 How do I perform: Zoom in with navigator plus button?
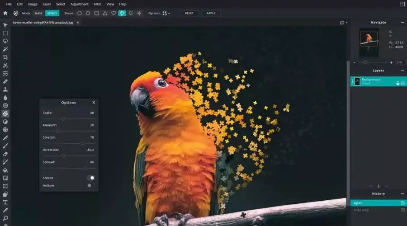pyautogui.click(x=391, y=62)
